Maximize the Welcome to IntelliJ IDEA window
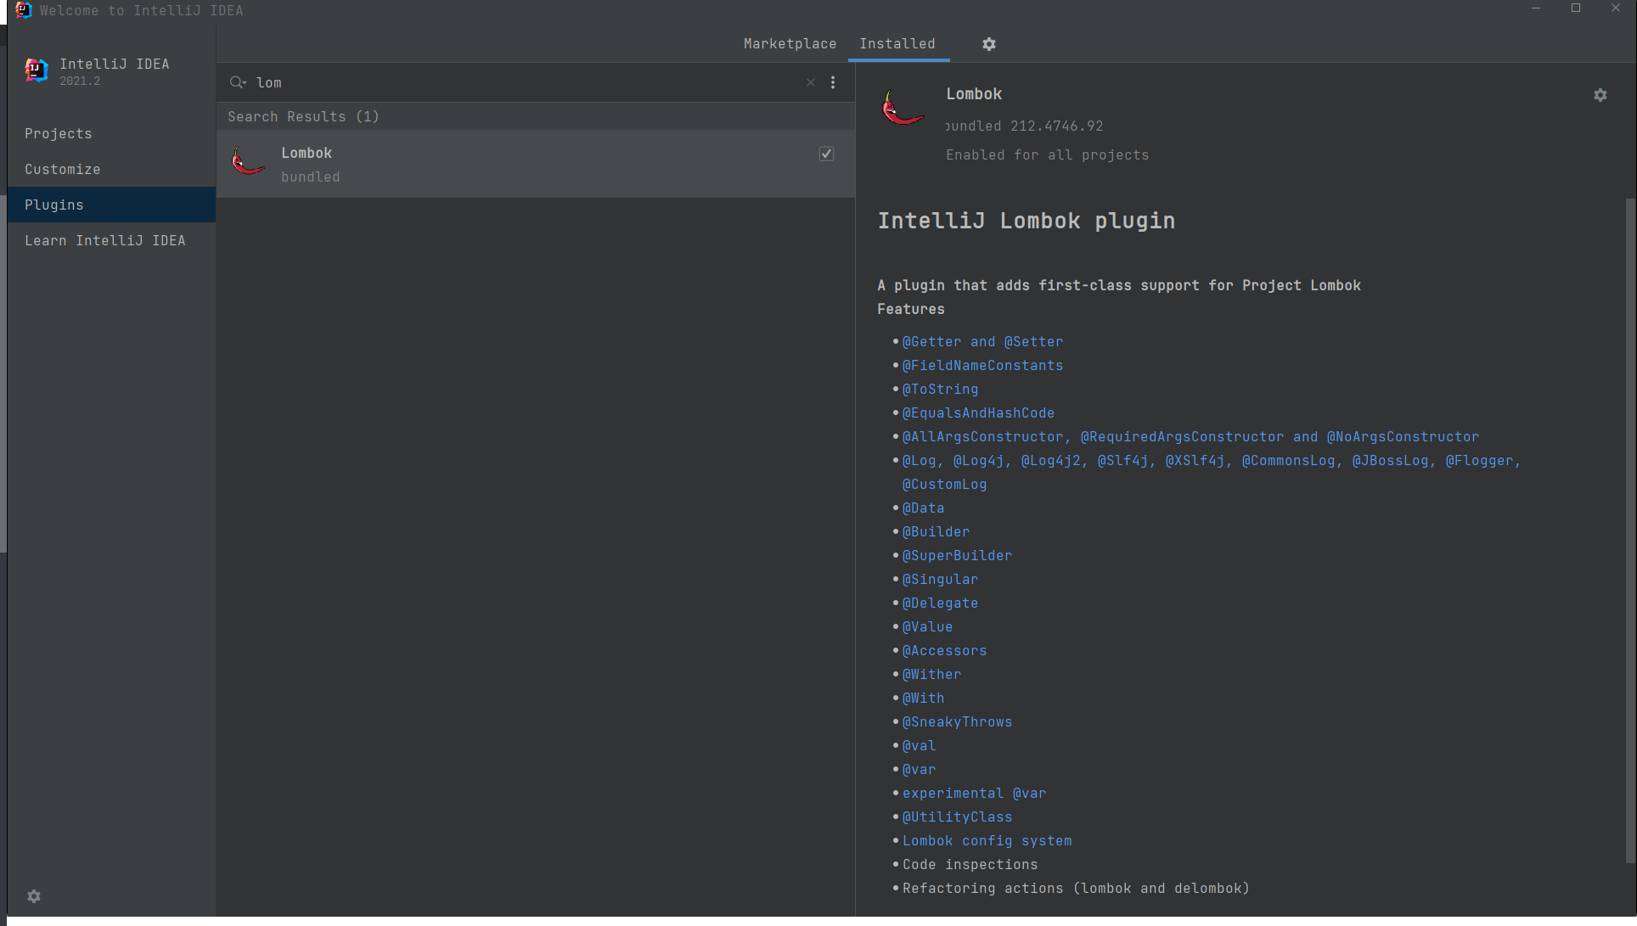This screenshot has width=1637, height=926. point(1576,8)
